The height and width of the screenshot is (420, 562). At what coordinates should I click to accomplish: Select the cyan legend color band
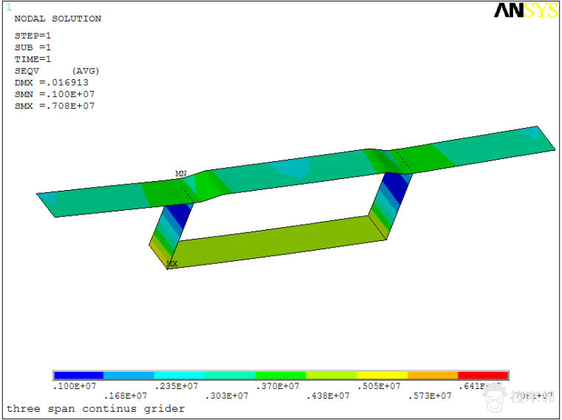click(x=180, y=376)
